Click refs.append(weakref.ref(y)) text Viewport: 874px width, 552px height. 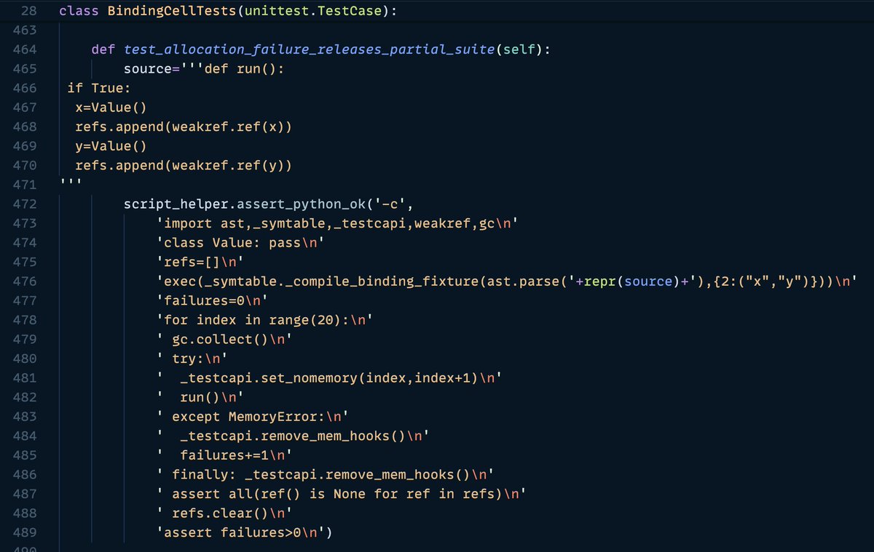click(x=184, y=166)
